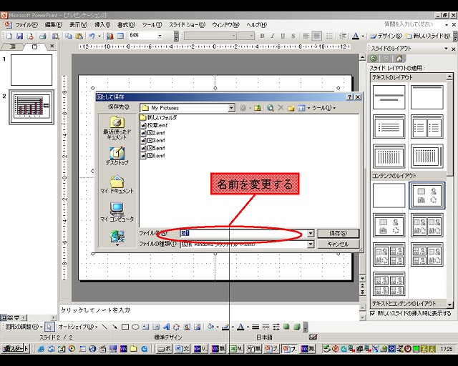Click task pane Back arrow icon

[374, 59]
